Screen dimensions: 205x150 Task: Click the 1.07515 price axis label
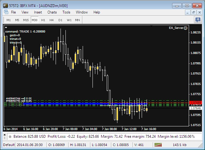(x=195, y=125)
